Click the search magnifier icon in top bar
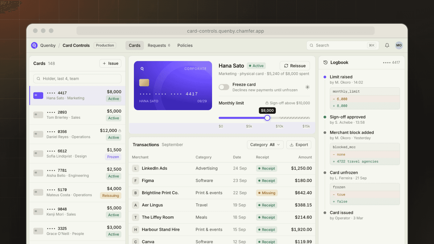 312,46
